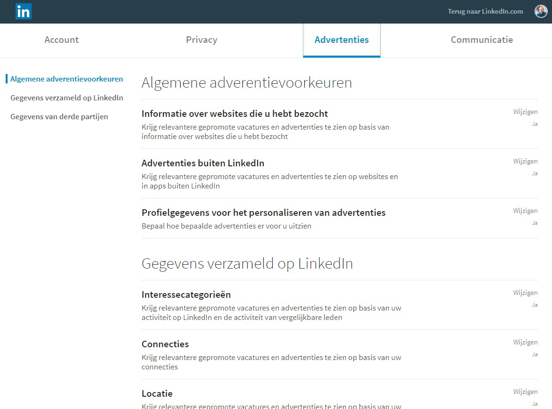
Task: Toggle 'Ja' for Advertenties buiten LinkedIn
Action: (x=535, y=173)
